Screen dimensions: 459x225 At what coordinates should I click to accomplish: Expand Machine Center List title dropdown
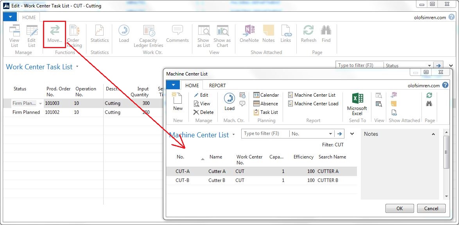tap(233, 135)
